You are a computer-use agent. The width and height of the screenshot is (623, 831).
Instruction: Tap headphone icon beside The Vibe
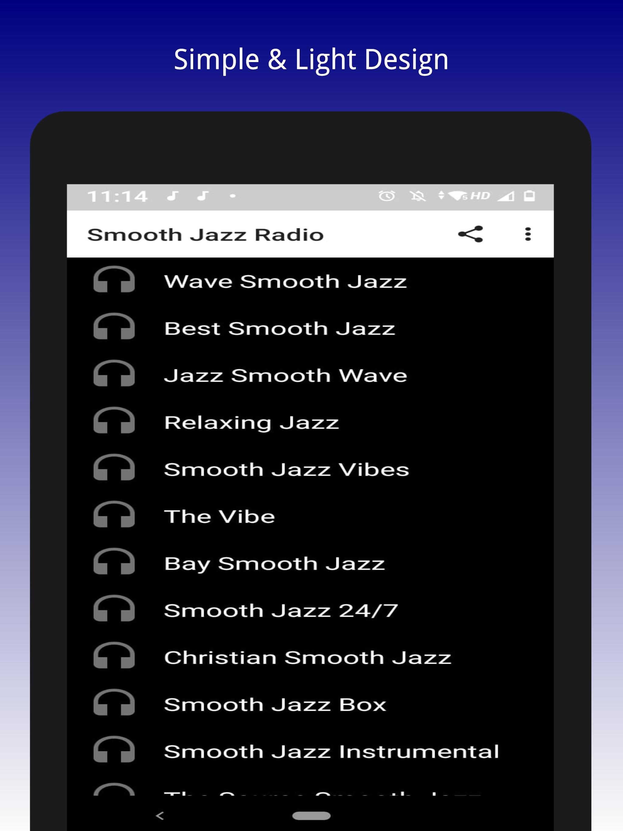114,514
